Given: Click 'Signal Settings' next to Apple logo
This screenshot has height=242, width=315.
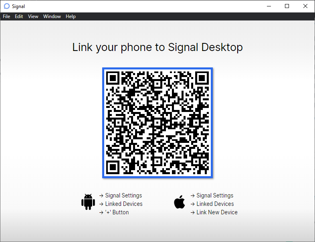Looking at the screenshot, I should click(215, 195).
